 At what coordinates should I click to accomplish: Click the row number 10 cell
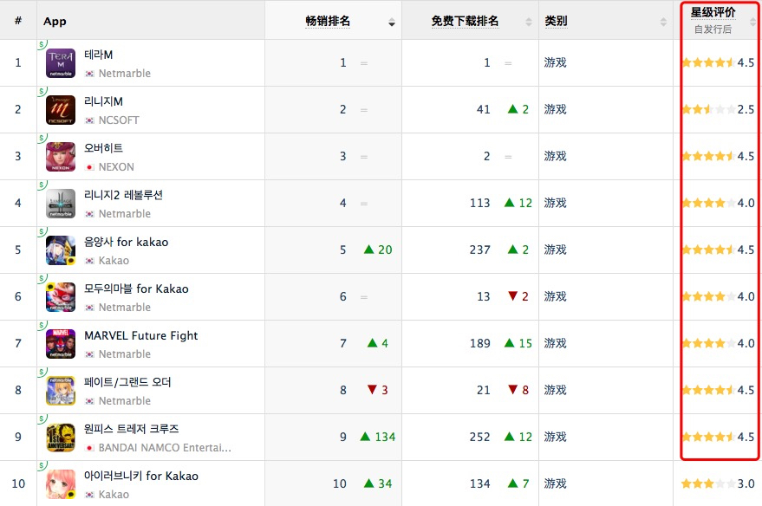coord(18,484)
